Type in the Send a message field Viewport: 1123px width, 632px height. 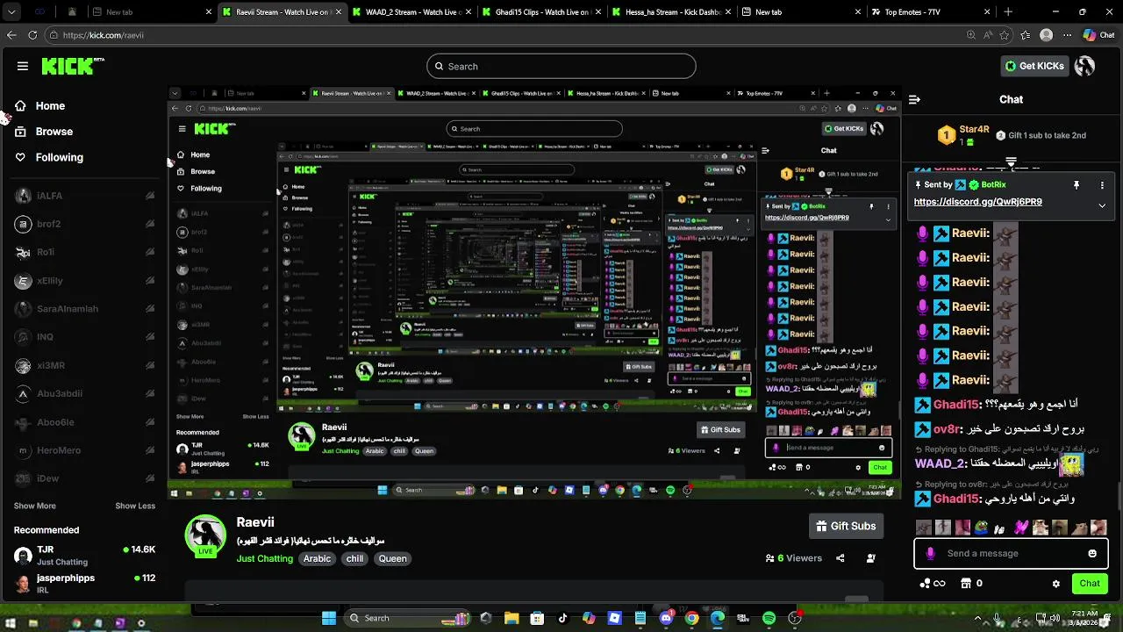tap(1011, 554)
